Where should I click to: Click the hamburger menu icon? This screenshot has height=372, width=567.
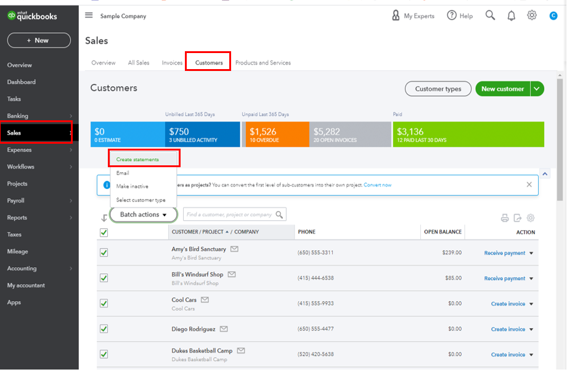point(89,15)
